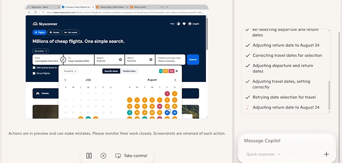Enable Add nearby airports checkbox
Image resolution: width=342 pixels, height=163 pixels.
click(34, 68)
